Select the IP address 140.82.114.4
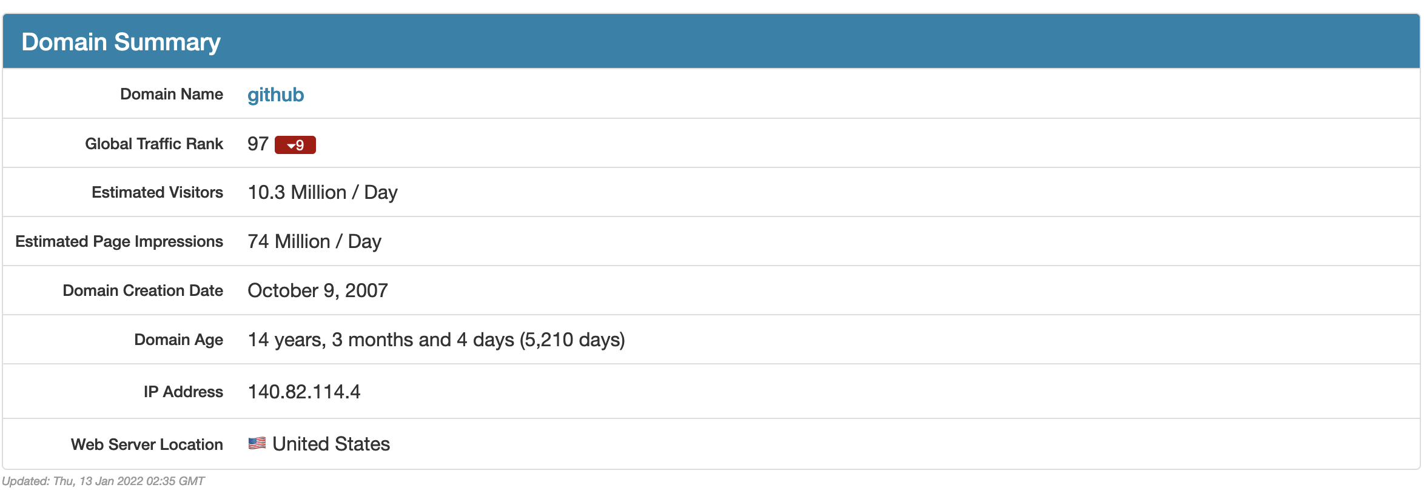Viewport: 1424px width, 496px height. click(304, 392)
